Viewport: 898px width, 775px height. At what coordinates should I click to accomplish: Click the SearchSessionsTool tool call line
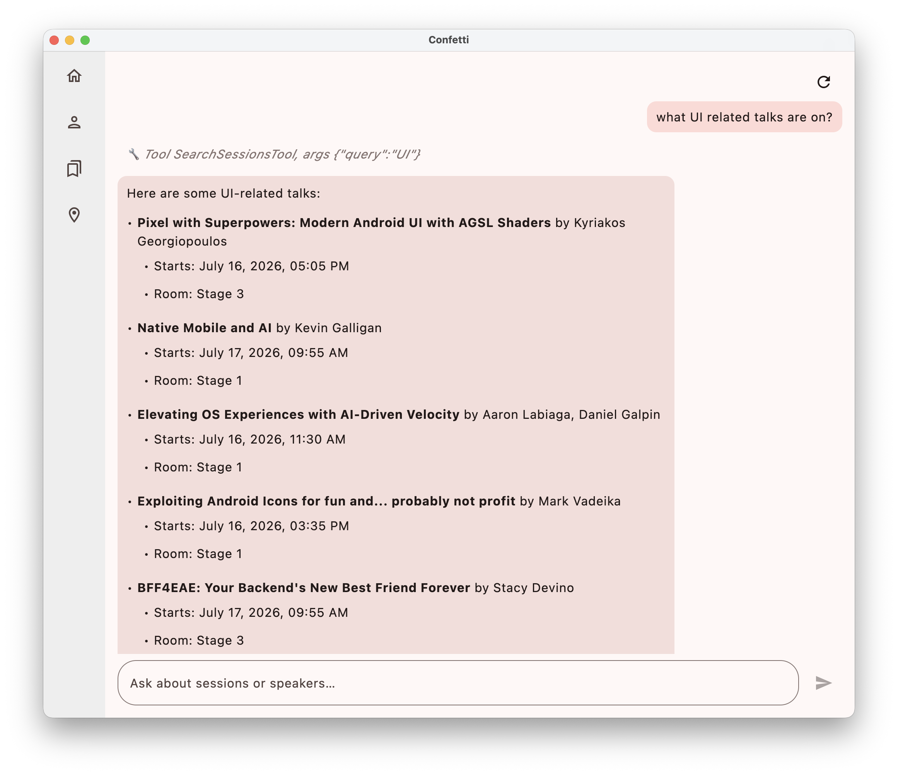click(x=274, y=154)
